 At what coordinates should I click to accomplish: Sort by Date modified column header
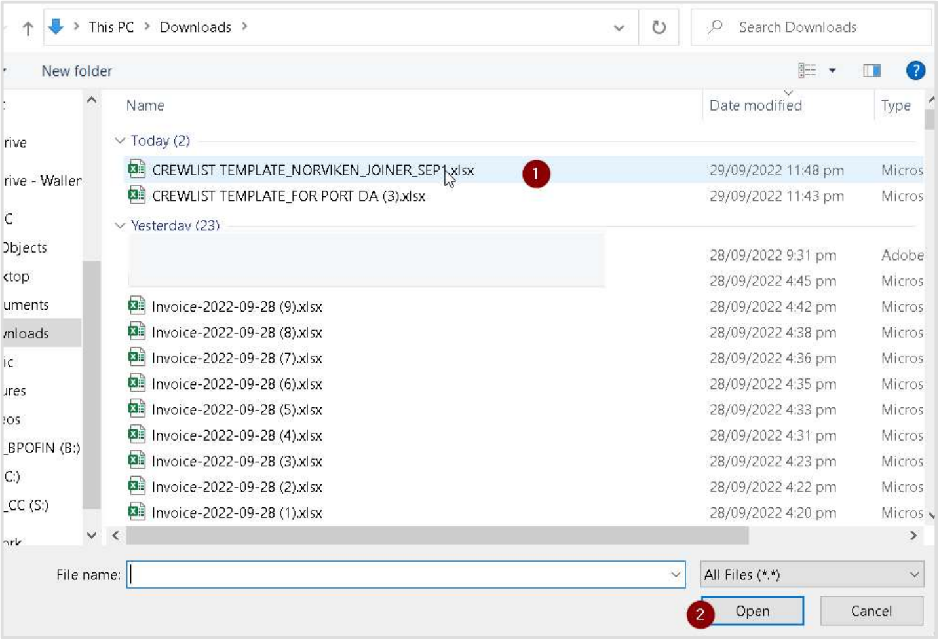click(x=755, y=105)
